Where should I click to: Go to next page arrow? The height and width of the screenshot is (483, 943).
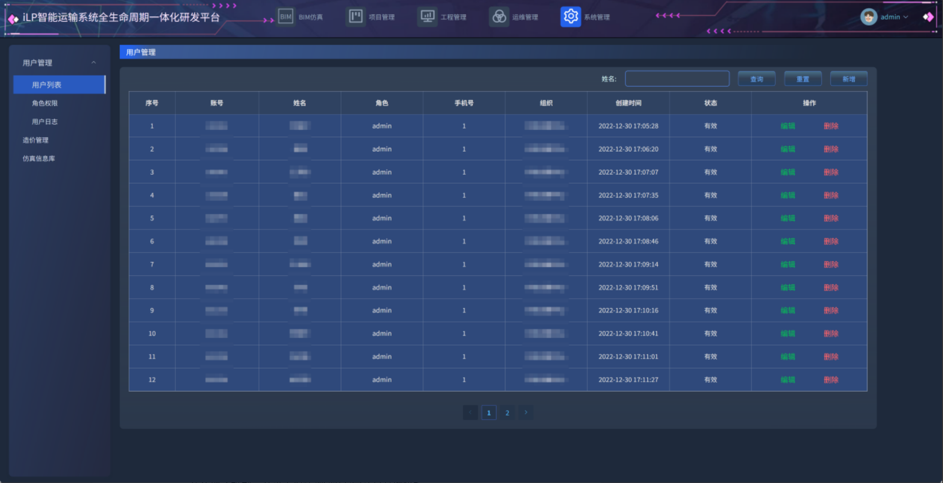(525, 412)
